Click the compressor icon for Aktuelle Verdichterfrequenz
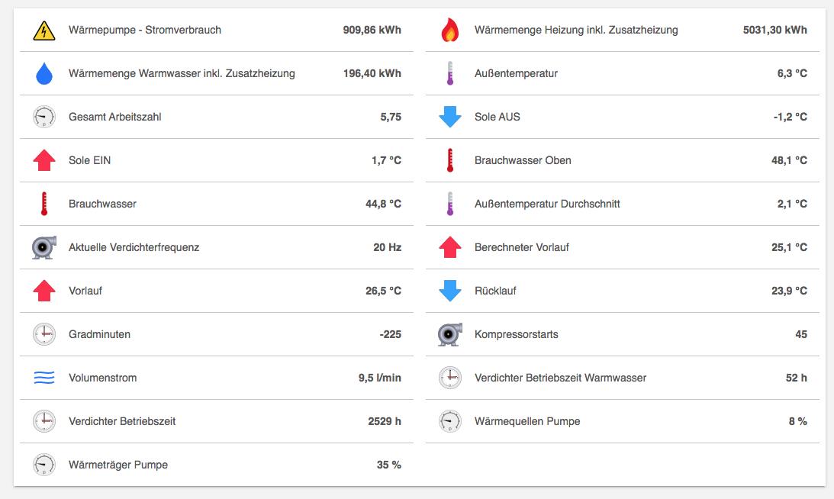Image resolution: width=834 pixels, height=499 pixels. (x=44, y=247)
